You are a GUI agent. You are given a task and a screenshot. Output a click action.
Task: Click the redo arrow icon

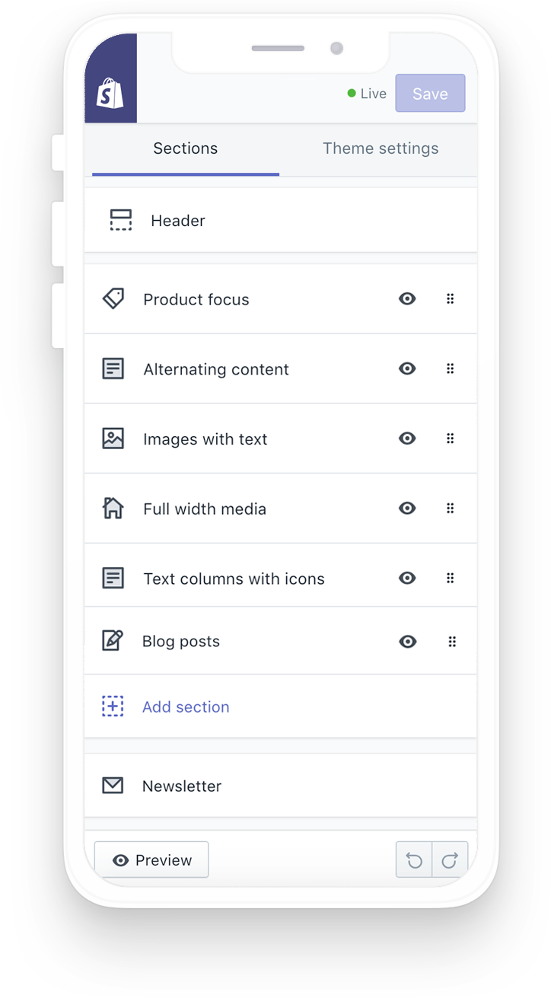click(450, 860)
